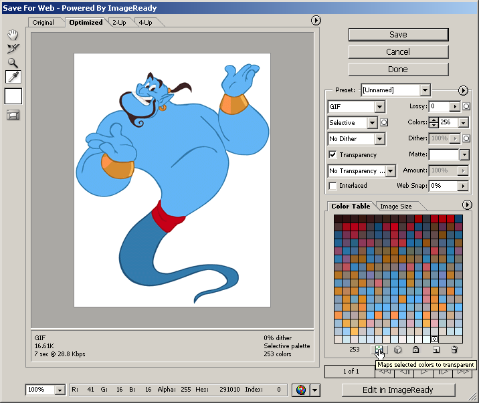Preview in default browser icon
This screenshot has width=479, height=403.
pyautogui.click(x=301, y=390)
